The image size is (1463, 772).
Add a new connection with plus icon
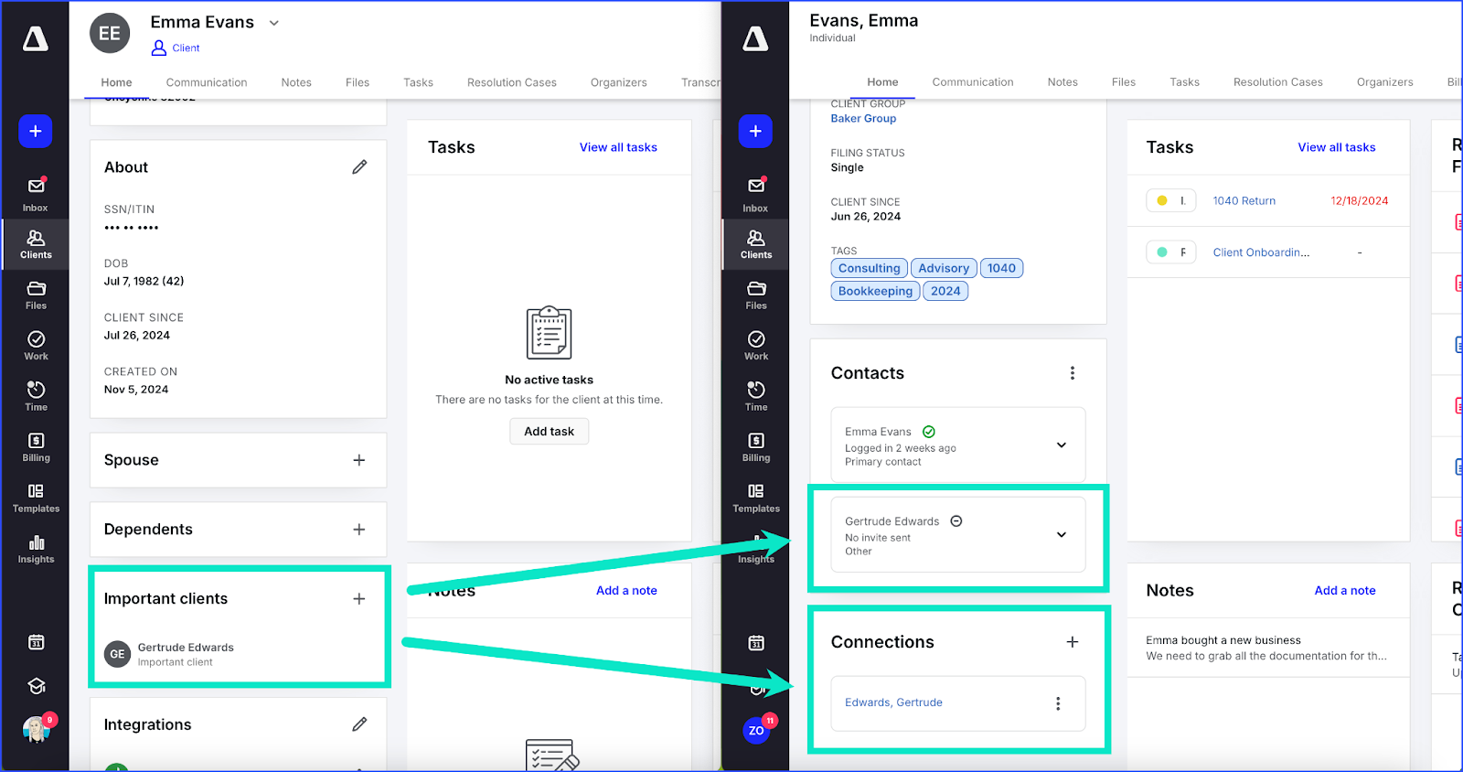coord(1073,642)
